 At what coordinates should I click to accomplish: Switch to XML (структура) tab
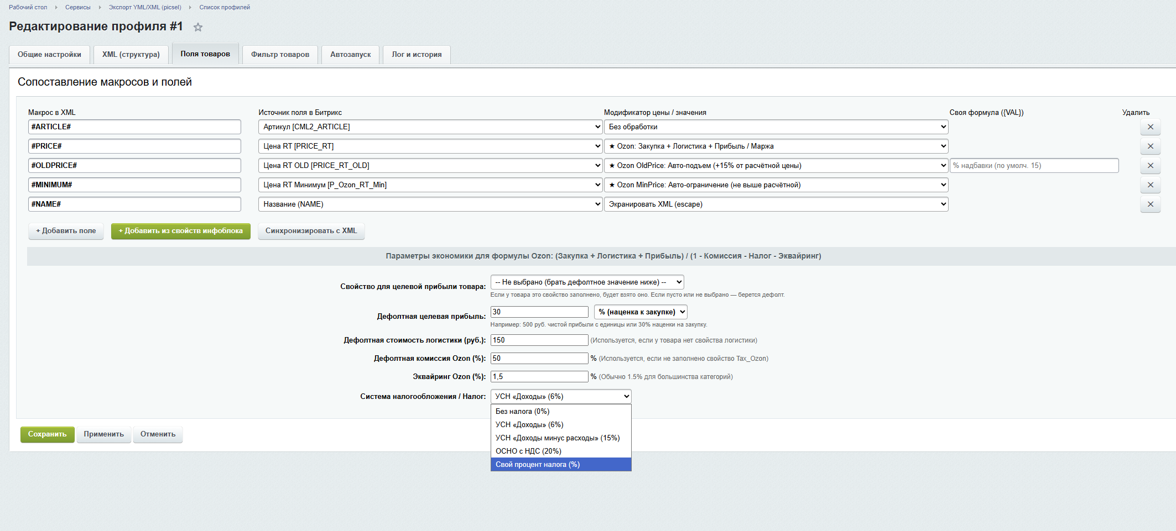point(131,55)
